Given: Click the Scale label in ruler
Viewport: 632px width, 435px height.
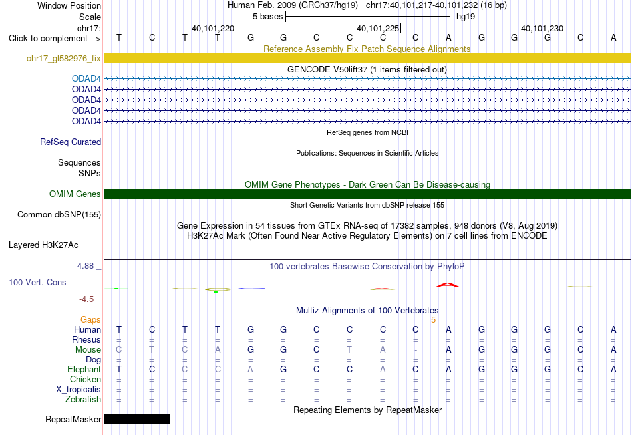Looking at the screenshot, I should pos(90,17).
